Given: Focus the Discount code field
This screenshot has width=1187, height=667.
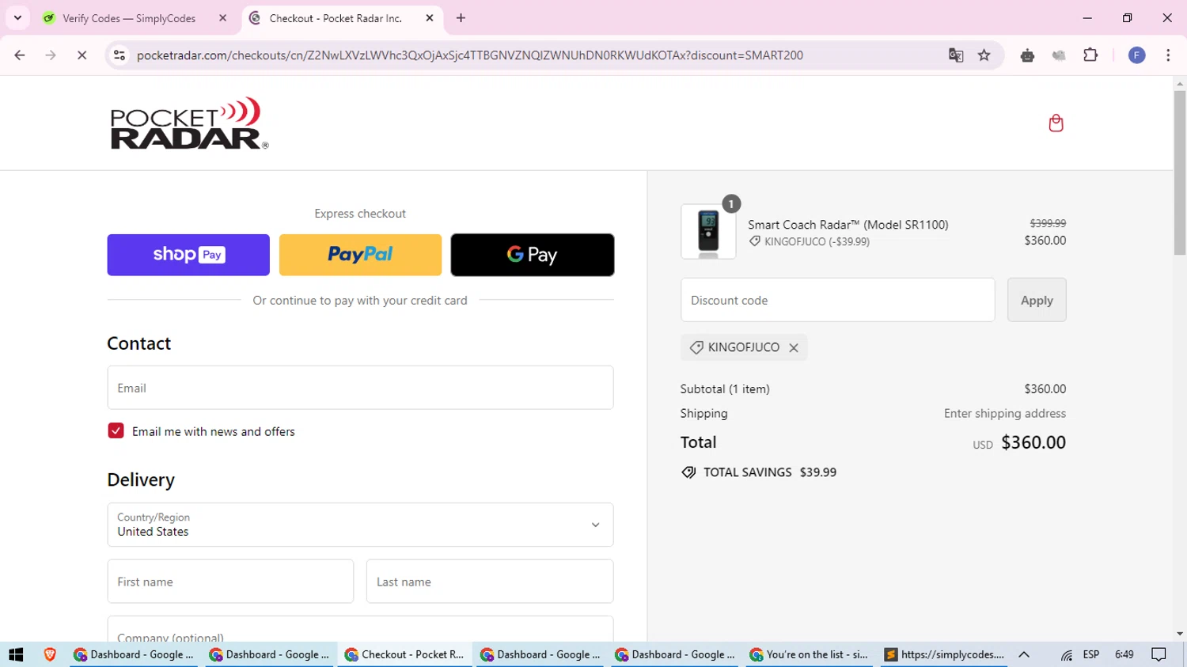Looking at the screenshot, I should pyautogui.click(x=837, y=300).
